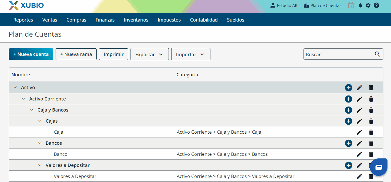
Task: Edit the Banco account
Action: pyautogui.click(x=359, y=154)
